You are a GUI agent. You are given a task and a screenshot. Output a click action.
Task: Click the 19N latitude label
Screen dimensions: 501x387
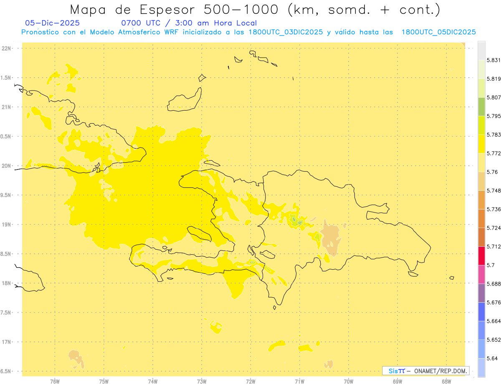pyautogui.click(x=7, y=224)
